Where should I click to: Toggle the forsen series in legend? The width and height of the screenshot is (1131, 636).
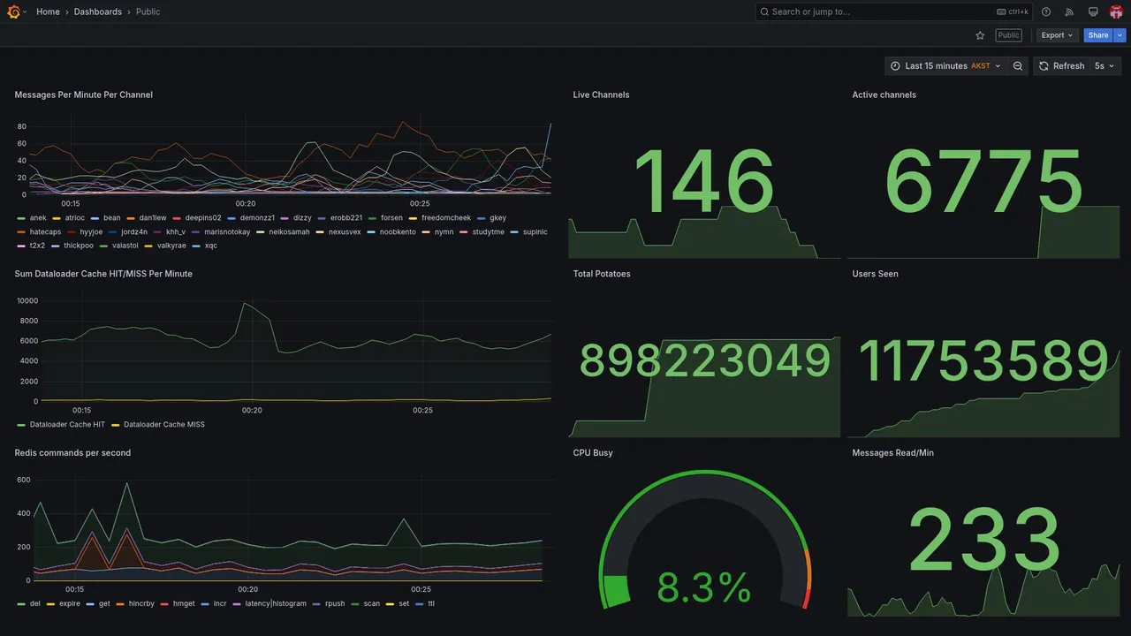(391, 218)
